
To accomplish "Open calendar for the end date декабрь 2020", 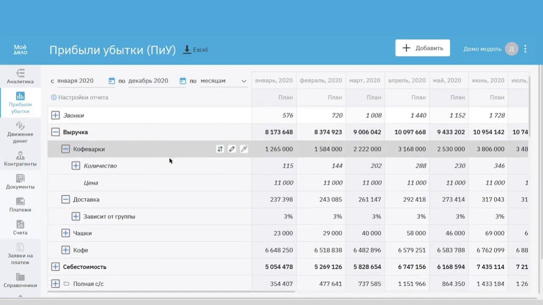I will click(183, 80).
